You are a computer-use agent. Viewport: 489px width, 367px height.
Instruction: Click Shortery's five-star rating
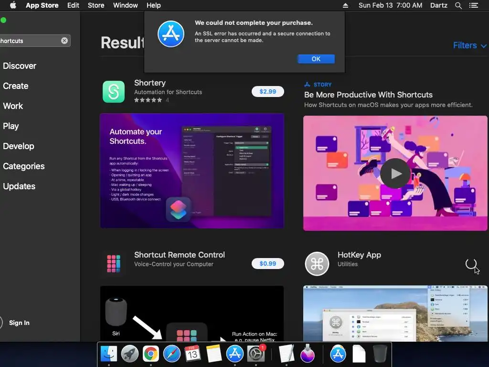click(x=148, y=100)
